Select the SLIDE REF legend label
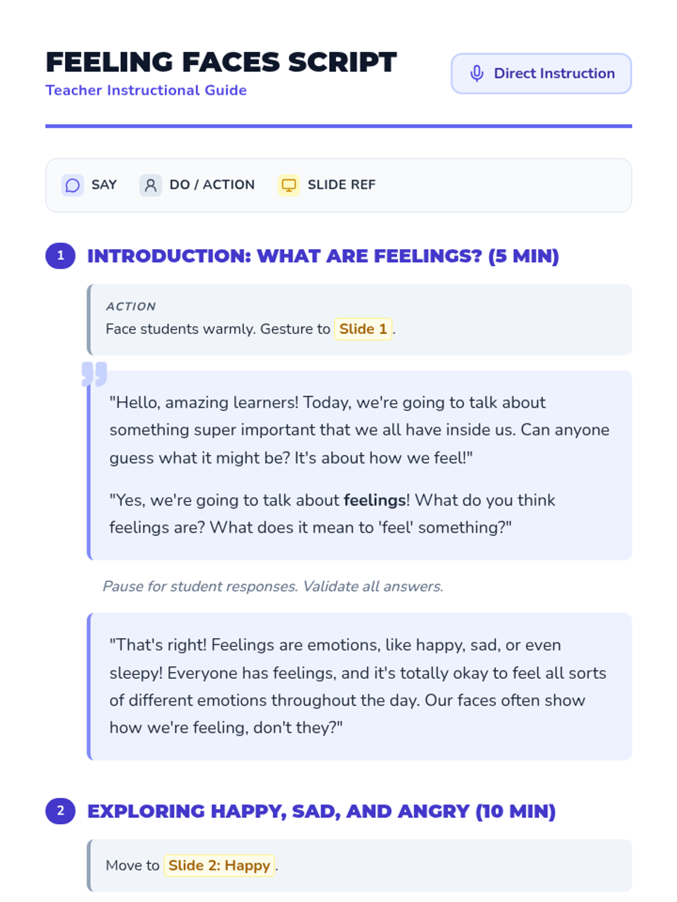The height and width of the screenshot is (902, 677). click(x=341, y=185)
